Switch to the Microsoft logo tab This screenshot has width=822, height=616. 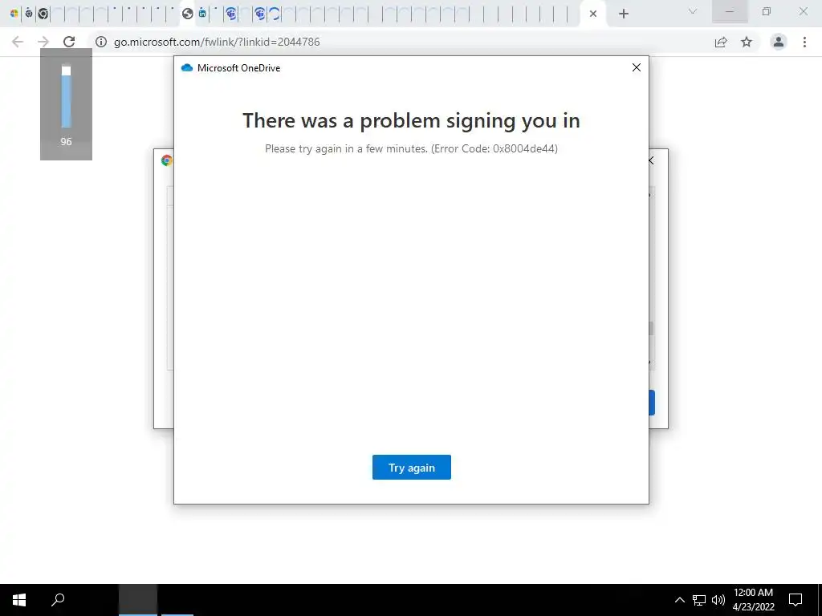[x=14, y=14]
